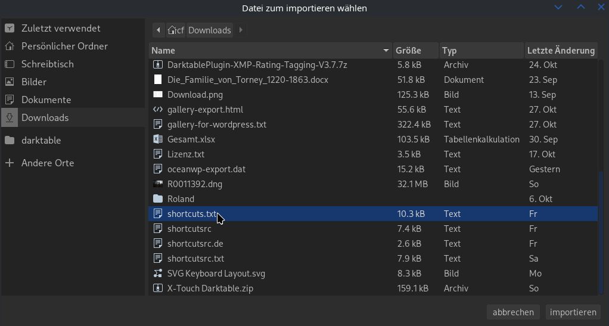Click the R0011392.dng image thumbnail icon

158,184
